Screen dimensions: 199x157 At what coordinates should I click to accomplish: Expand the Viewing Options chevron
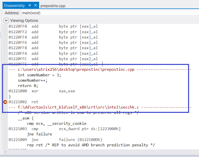click(x=6, y=21)
